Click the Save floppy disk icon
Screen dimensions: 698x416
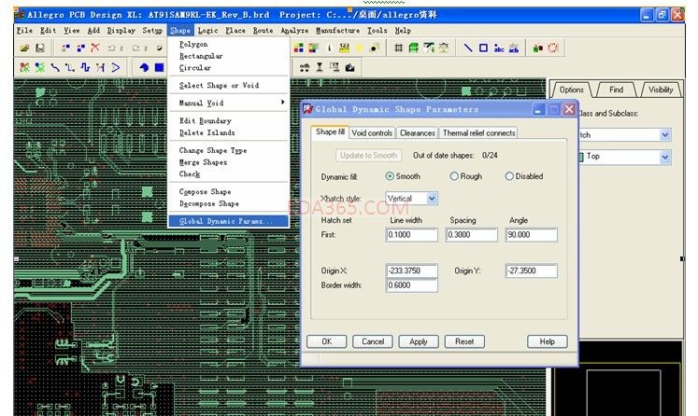(40, 48)
